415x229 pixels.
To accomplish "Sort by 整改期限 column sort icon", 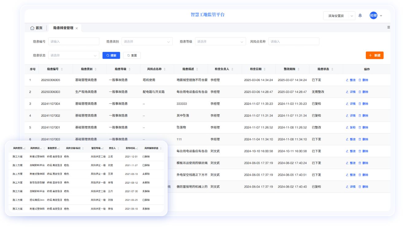I will tap(298, 69).
